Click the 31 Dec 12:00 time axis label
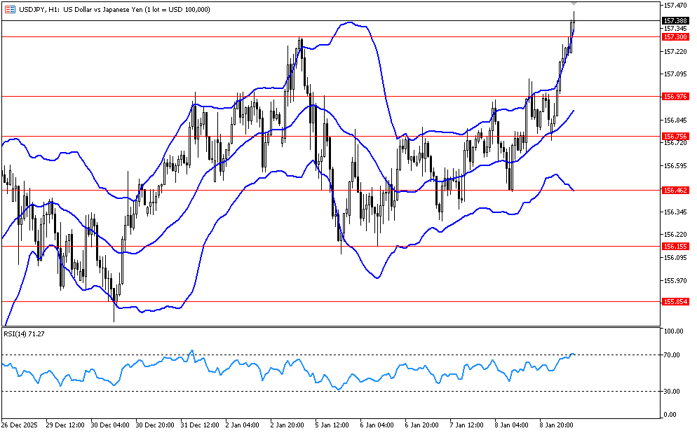 click(x=199, y=425)
